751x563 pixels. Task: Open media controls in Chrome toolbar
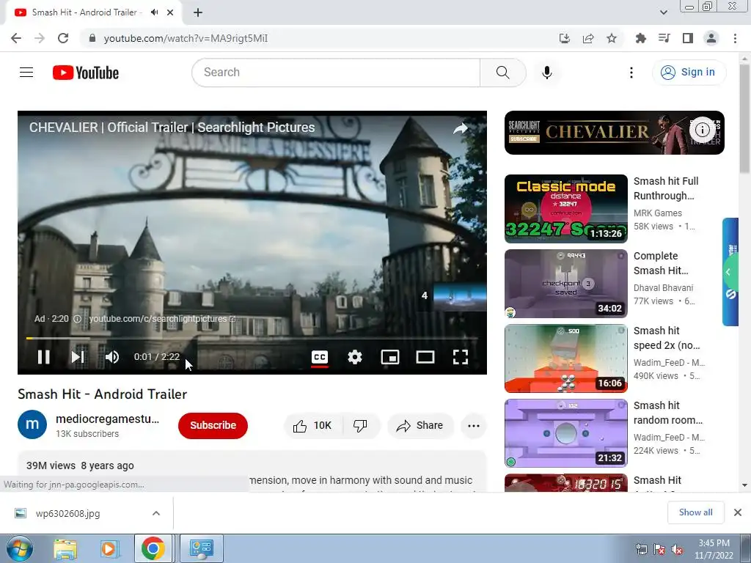[664, 38]
